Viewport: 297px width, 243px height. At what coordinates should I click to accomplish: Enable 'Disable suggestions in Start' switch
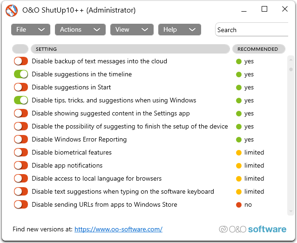point(21,87)
